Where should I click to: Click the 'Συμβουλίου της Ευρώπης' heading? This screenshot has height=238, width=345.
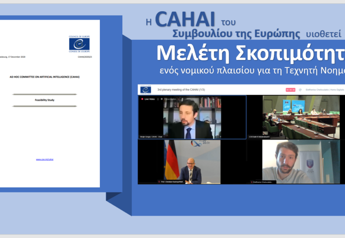(x=236, y=34)
